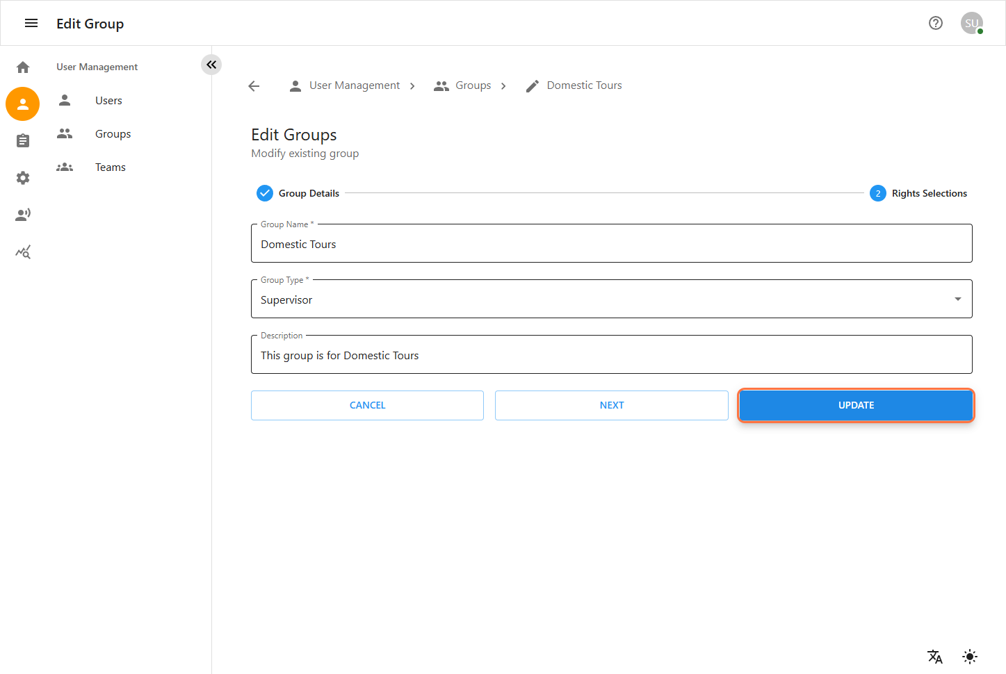Image resolution: width=1006 pixels, height=674 pixels.
Task: Click the help question mark icon
Action: coord(936,24)
